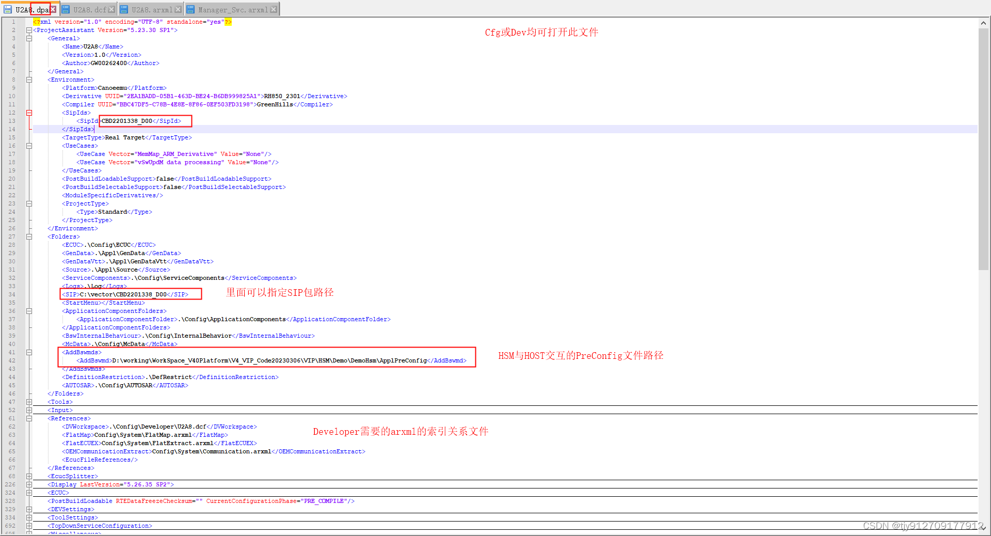Collapse the ProjectAssistant root fold marker
This screenshot has width=991, height=536.
pos(29,29)
